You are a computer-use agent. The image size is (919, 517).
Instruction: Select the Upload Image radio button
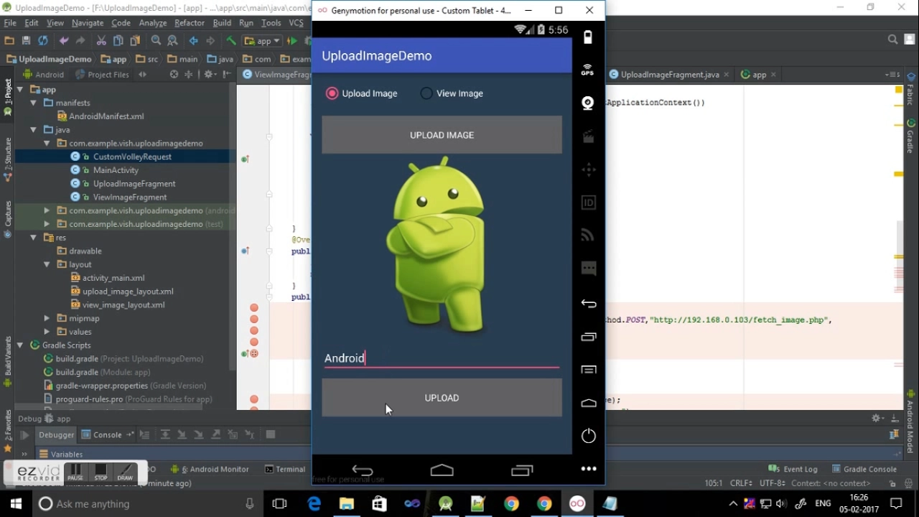[x=332, y=93]
